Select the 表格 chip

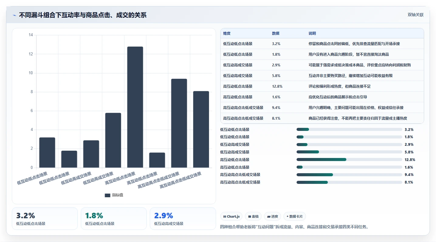click(253, 216)
